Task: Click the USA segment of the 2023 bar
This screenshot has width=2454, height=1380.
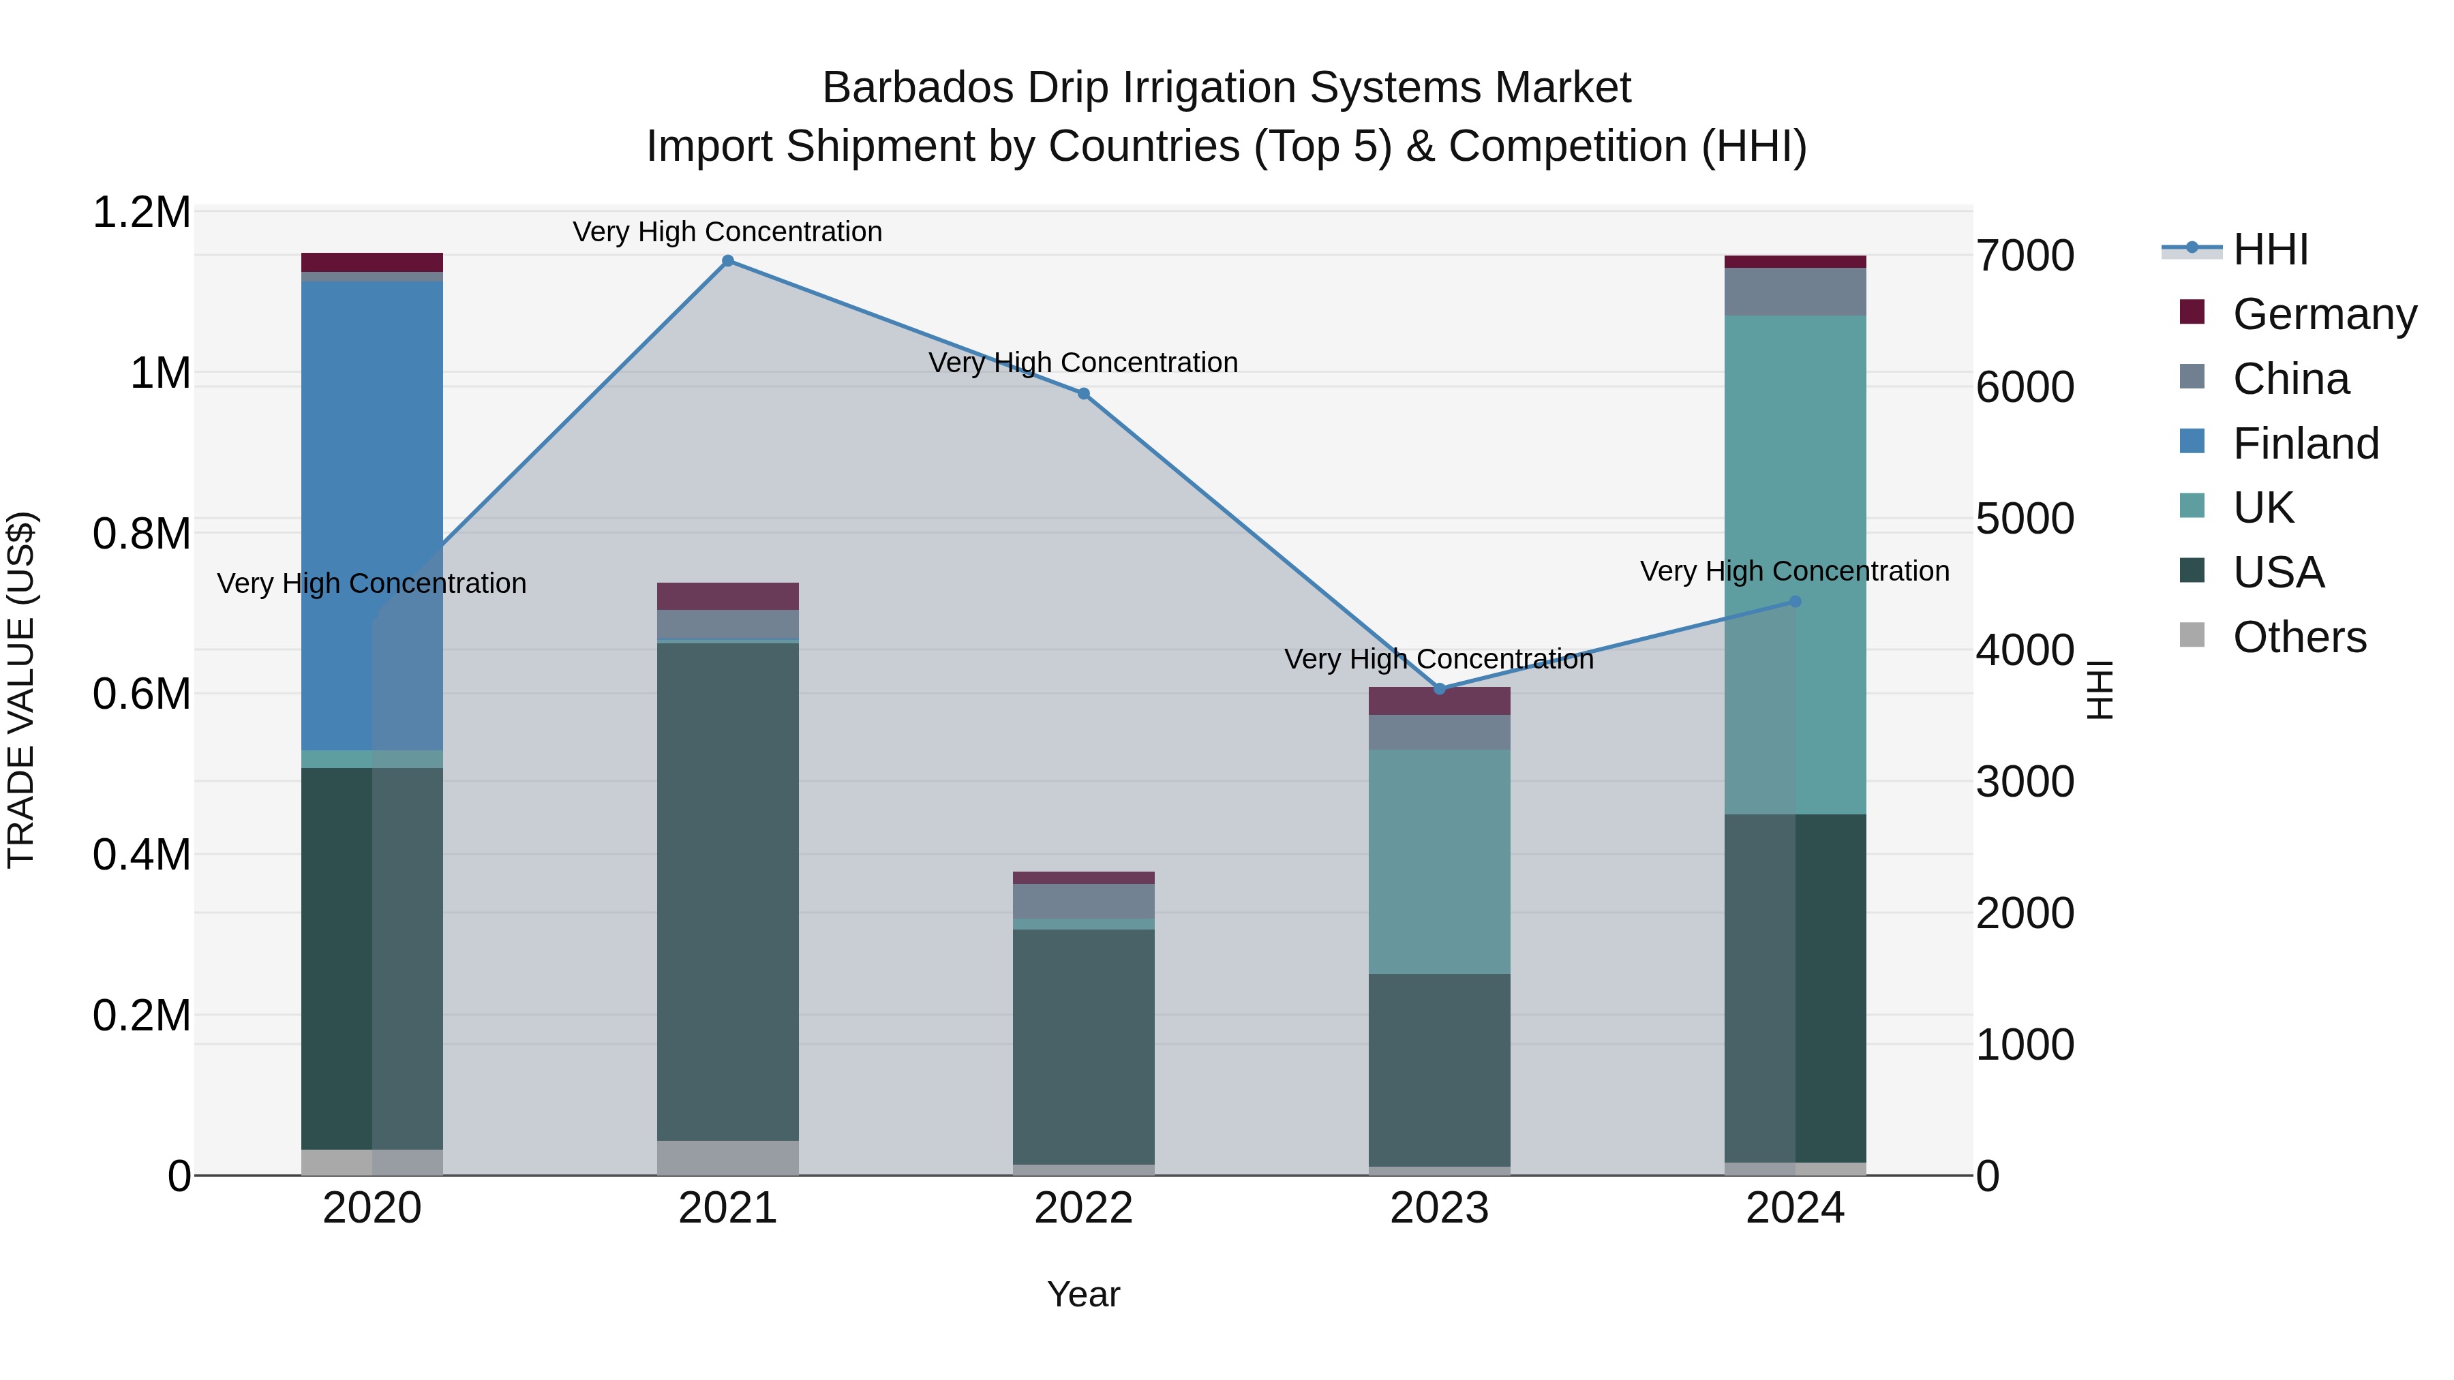Action: (1440, 1069)
